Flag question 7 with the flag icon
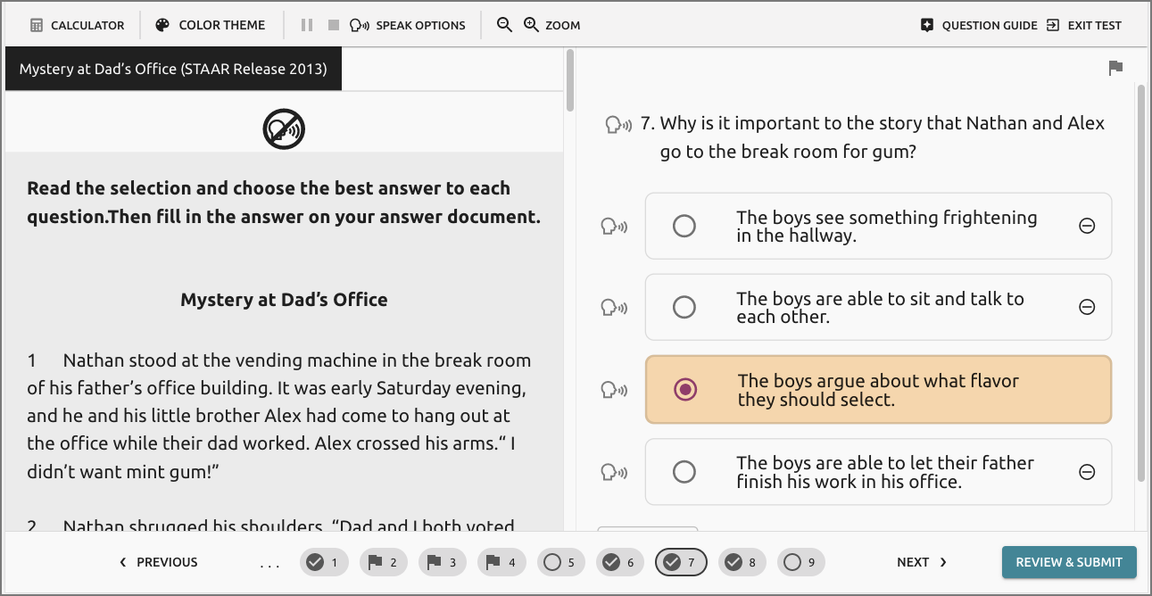The height and width of the screenshot is (596, 1152). (x=1115, y=68)
